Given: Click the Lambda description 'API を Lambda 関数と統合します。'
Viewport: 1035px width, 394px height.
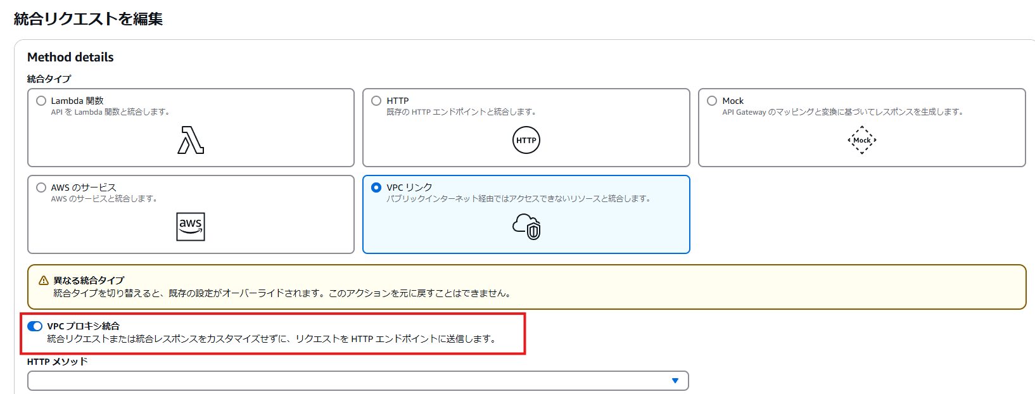Looking at the screenshot, I should 111,112.
